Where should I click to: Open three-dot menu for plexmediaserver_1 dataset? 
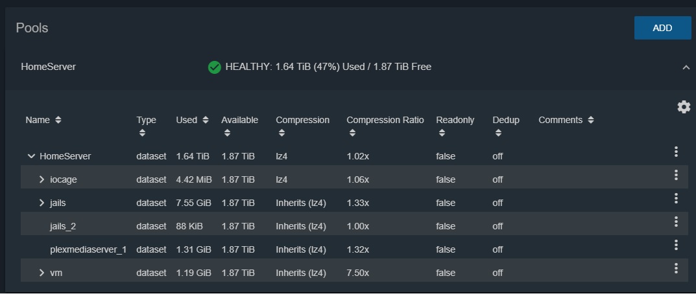coord(676,245)
